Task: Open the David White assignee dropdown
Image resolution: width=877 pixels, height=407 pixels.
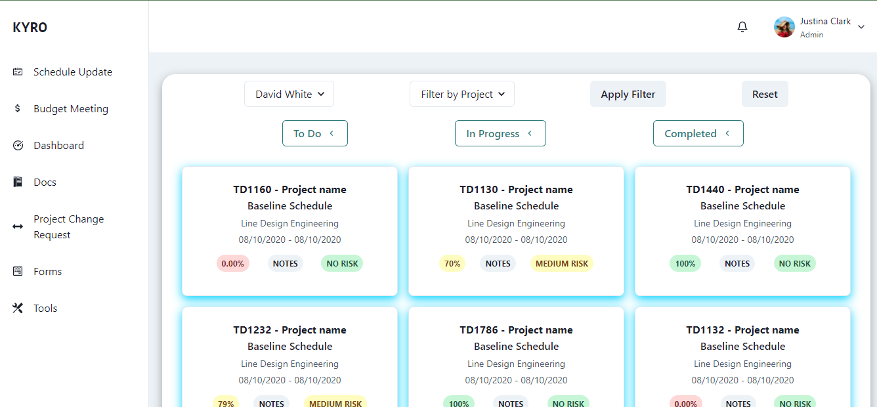Action: tap(289, 94)
